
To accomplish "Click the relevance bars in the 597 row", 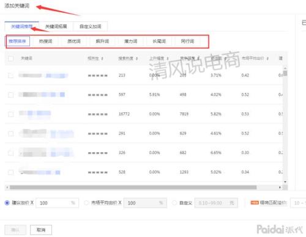I will click(x=98, y=95).
